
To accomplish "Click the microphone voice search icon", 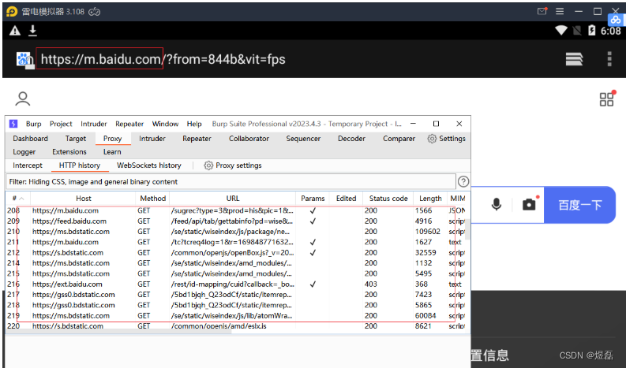I will point(497,205).
